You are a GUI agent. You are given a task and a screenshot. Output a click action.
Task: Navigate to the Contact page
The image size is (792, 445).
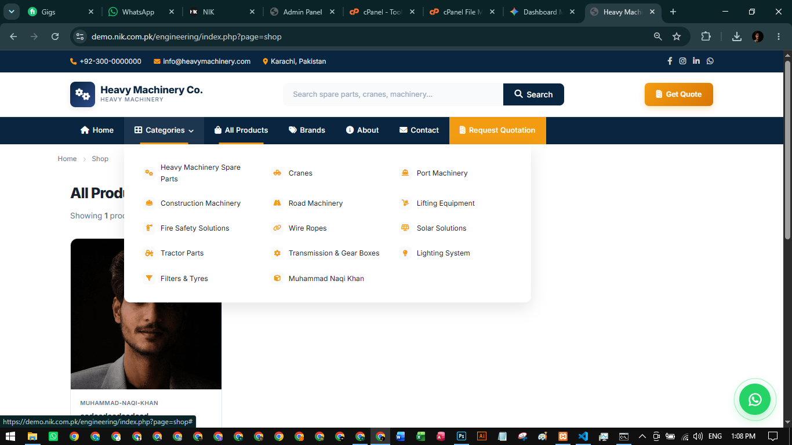coord(419,130)
